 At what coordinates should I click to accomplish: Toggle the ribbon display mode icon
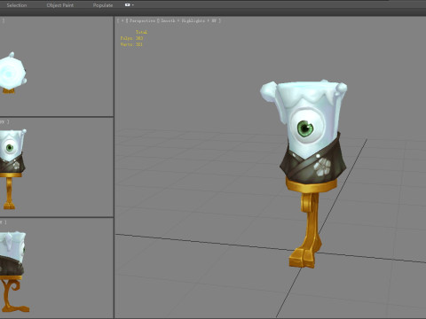click(128, 4)
